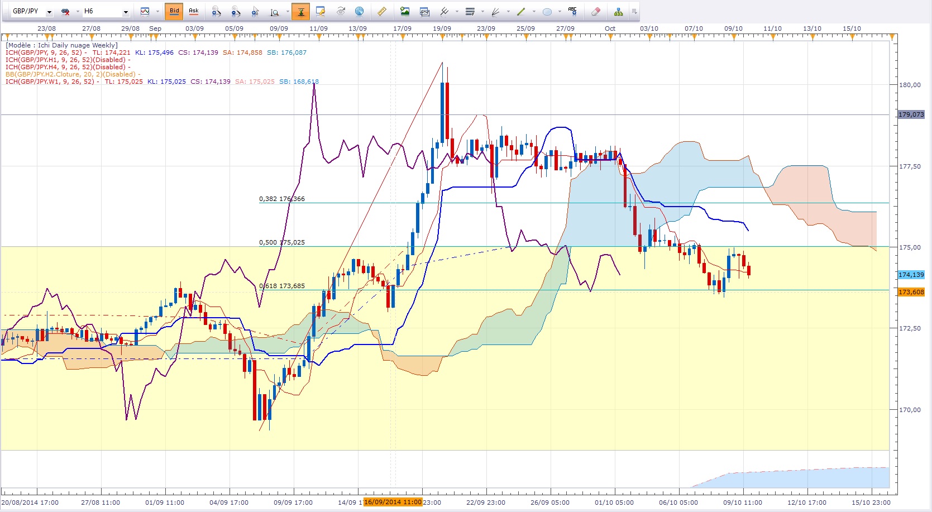Viewport: 932px width, 512px height.
Task: Expand the unlink icon's dropdown arrow
Action: point(78,11)
